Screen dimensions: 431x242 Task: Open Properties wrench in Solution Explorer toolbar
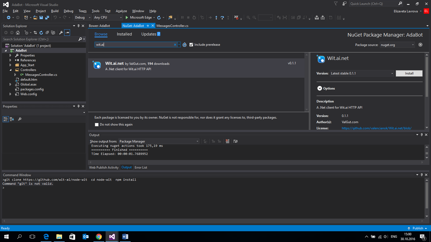(61, 33)
